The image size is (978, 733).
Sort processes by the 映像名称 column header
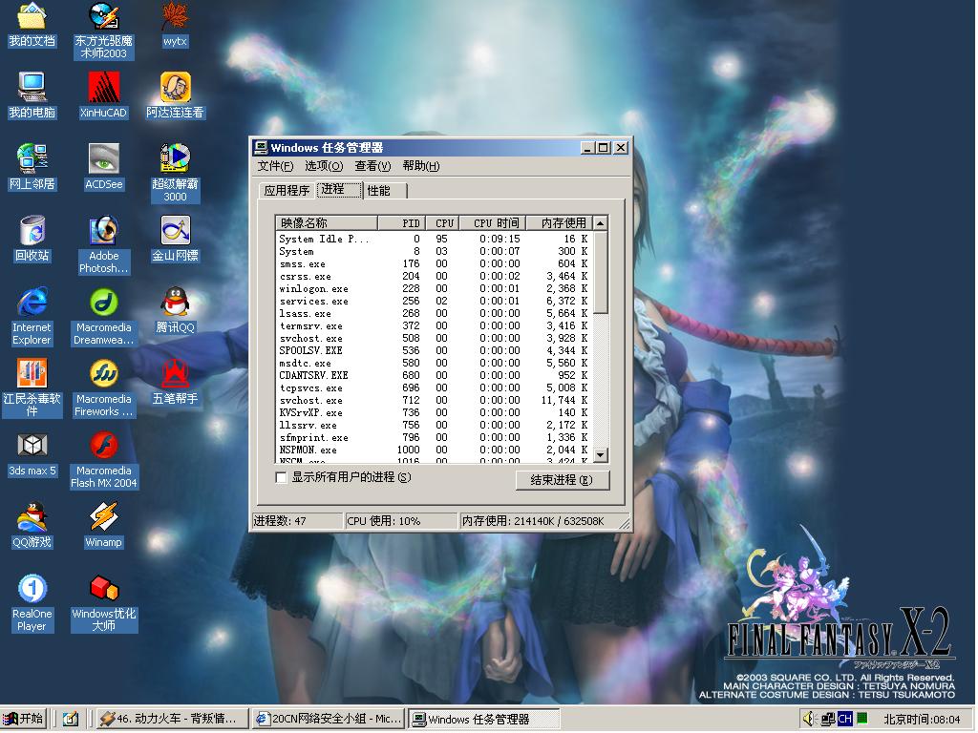pos(327,223)
